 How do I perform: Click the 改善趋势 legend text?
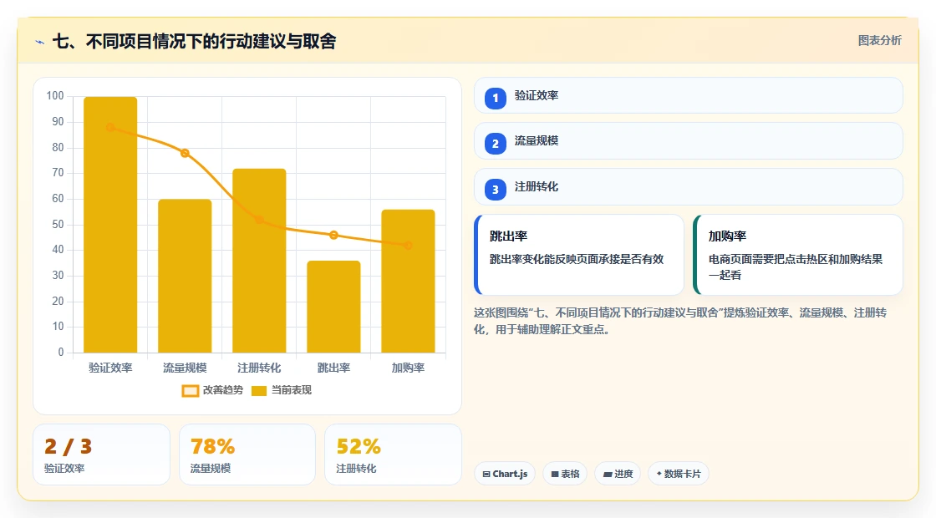click(222, 390)
